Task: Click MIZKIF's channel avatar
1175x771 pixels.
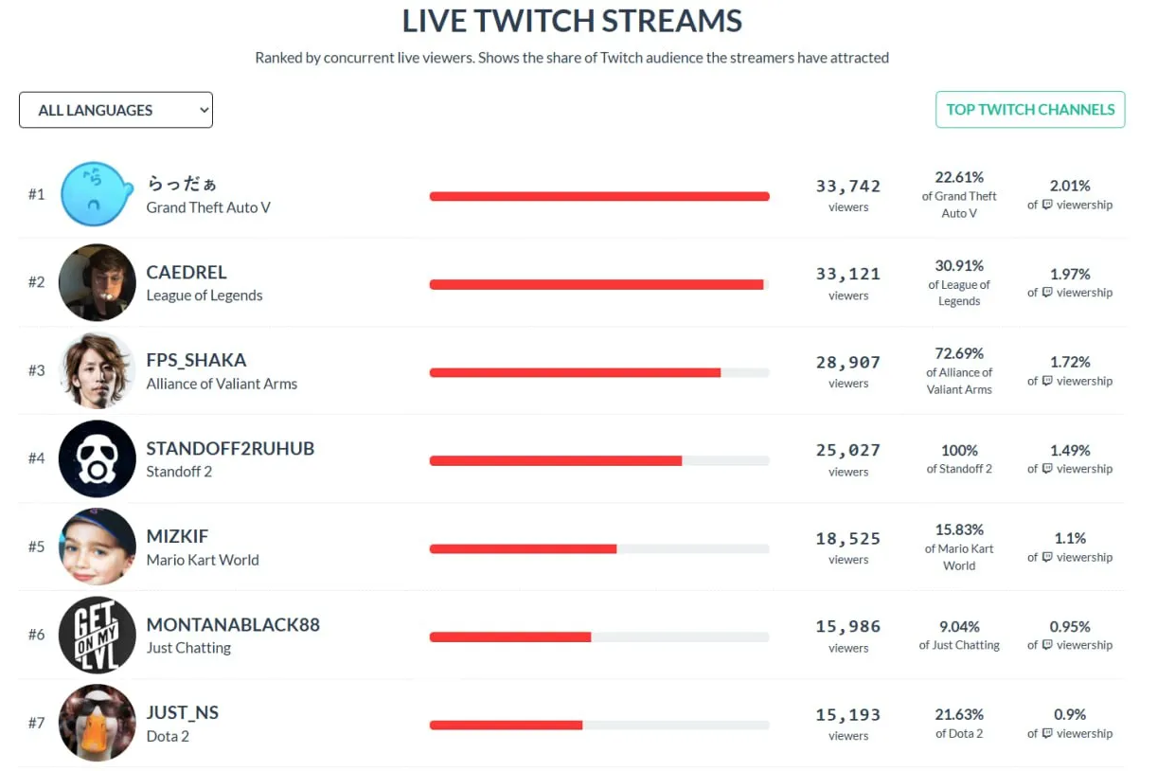Action: point(97,547)
